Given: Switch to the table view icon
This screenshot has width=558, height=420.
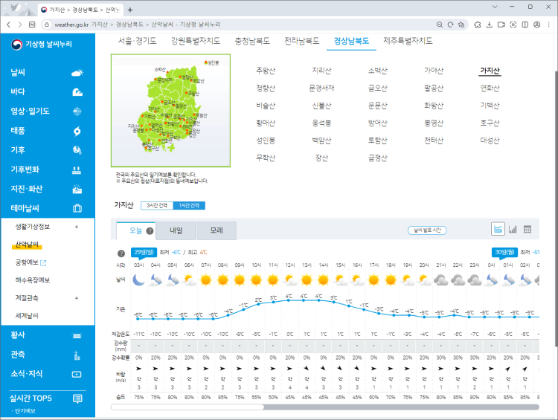Looking at the screenshot, I should coord(527,229).
